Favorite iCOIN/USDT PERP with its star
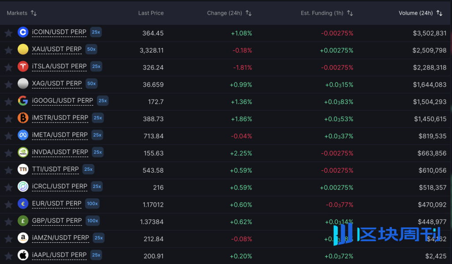This screenshot has height=264, width=452. [x=8, y=33]
